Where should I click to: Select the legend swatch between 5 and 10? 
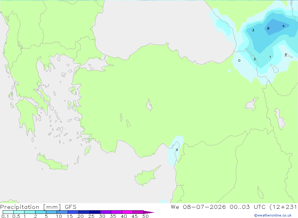click(x=52, y=212)
